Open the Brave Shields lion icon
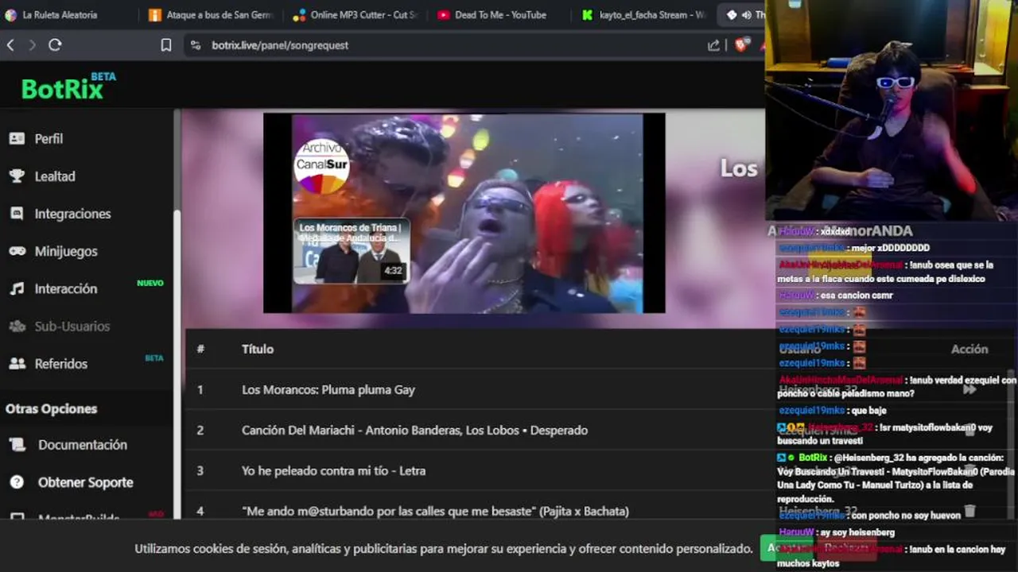1018x572 pixels. 741,45
